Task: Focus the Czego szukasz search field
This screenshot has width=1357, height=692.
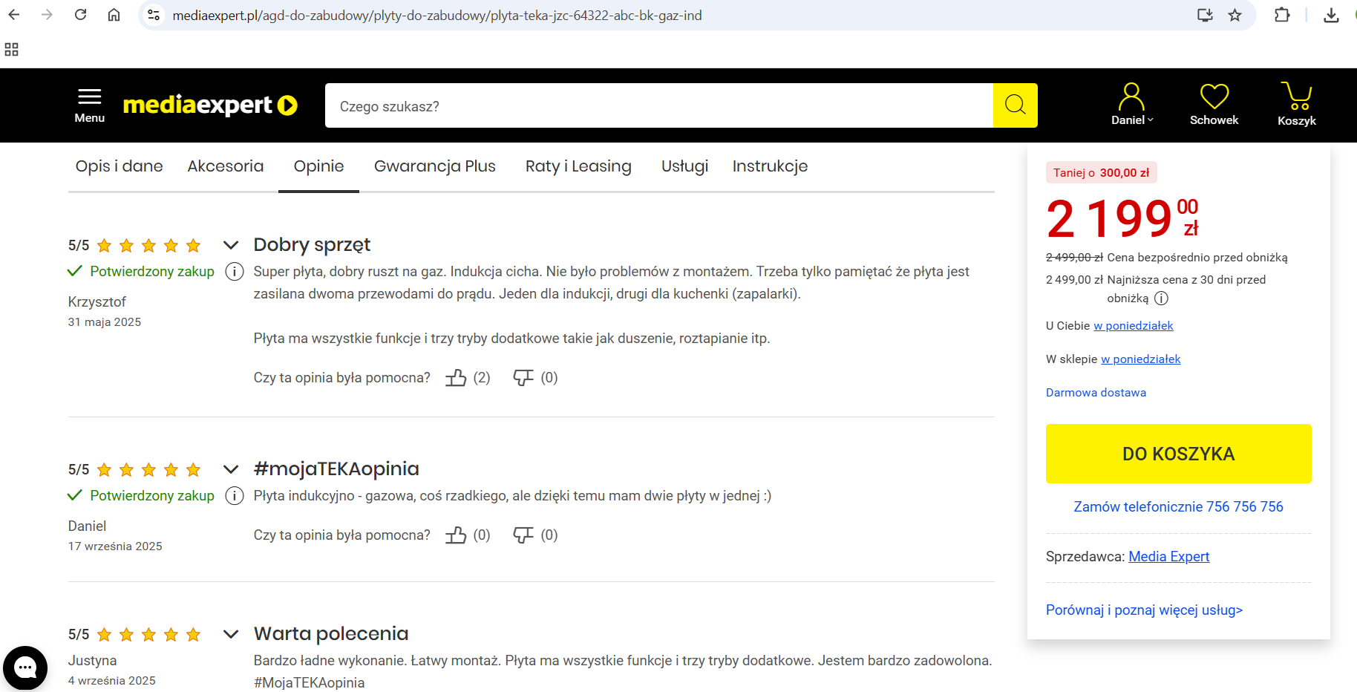Action: [x=658, y=106]
